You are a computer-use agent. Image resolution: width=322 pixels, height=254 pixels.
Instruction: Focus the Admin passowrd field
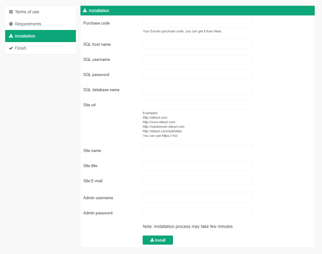pos(197,213)
